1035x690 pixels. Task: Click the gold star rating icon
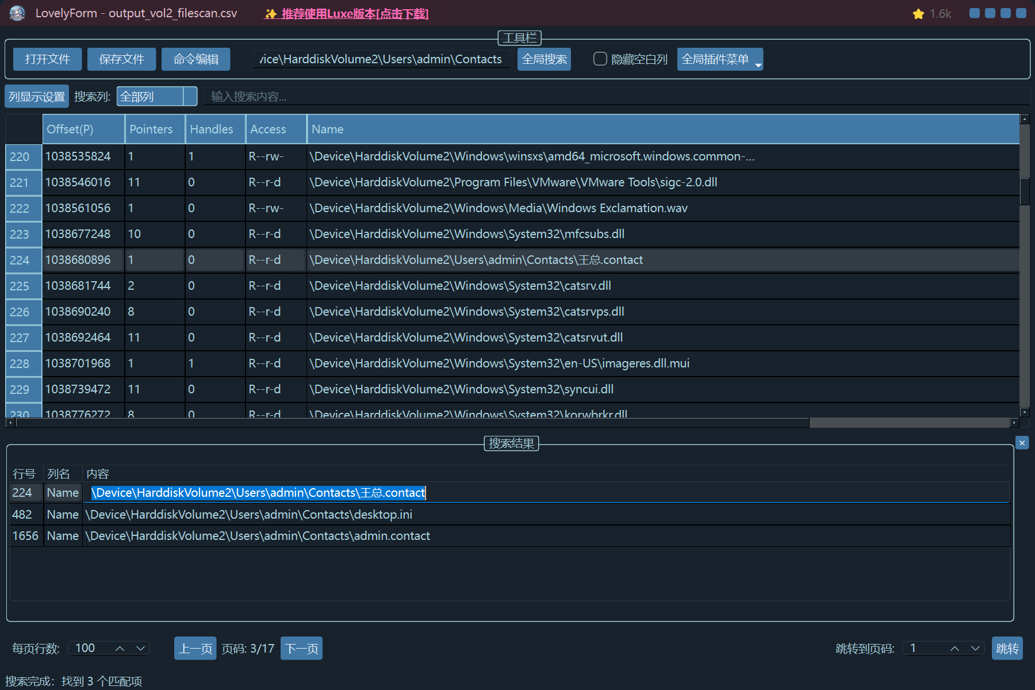[918, 14]
